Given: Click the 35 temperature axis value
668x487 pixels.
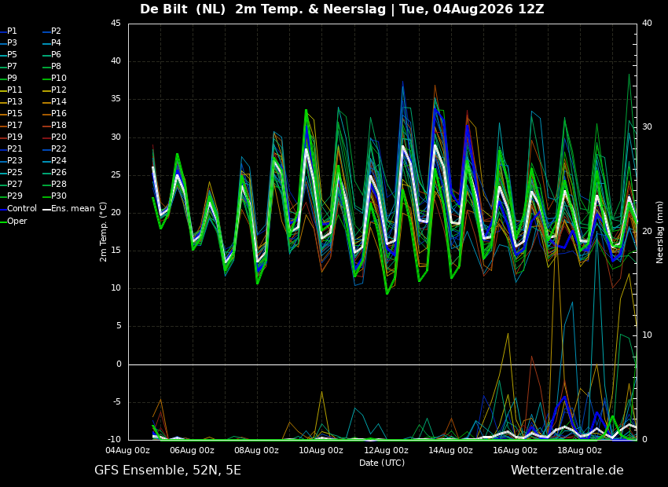Looking at the screenshot, I should tap(116, 99).
